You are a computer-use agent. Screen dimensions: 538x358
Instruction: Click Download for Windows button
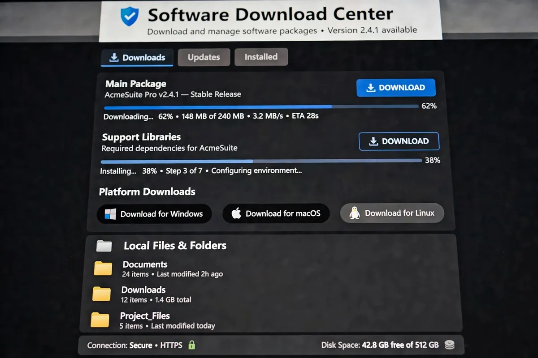(x=154, y=214)
